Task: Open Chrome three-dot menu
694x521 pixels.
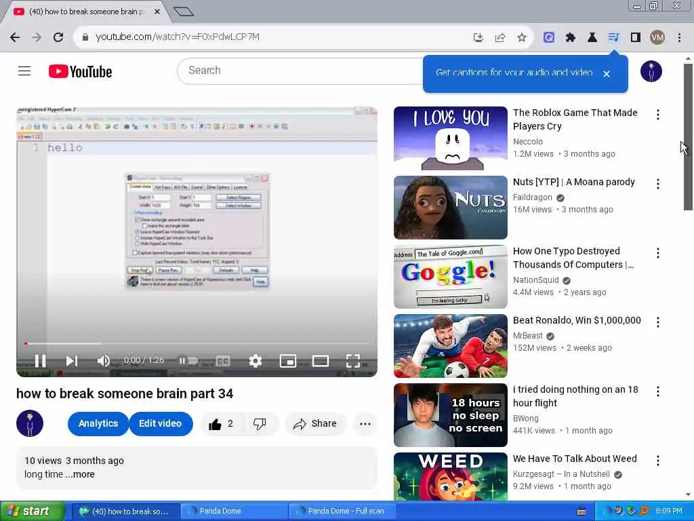Action: tap(679, 37)
